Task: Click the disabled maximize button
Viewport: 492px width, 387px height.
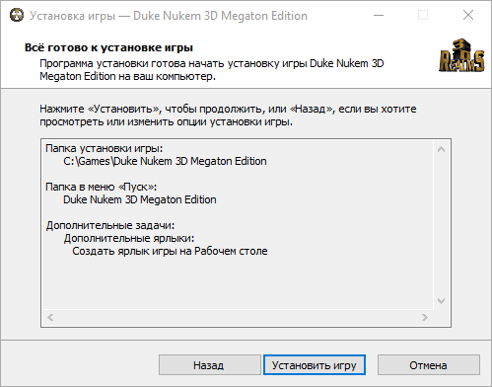Action: (x=423, y=16)
